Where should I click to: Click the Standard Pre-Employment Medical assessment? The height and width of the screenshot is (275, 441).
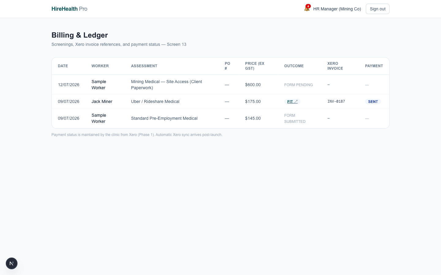(164, 118)
